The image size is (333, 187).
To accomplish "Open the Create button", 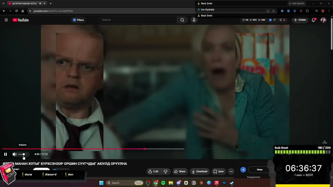I will pos(300,20).
